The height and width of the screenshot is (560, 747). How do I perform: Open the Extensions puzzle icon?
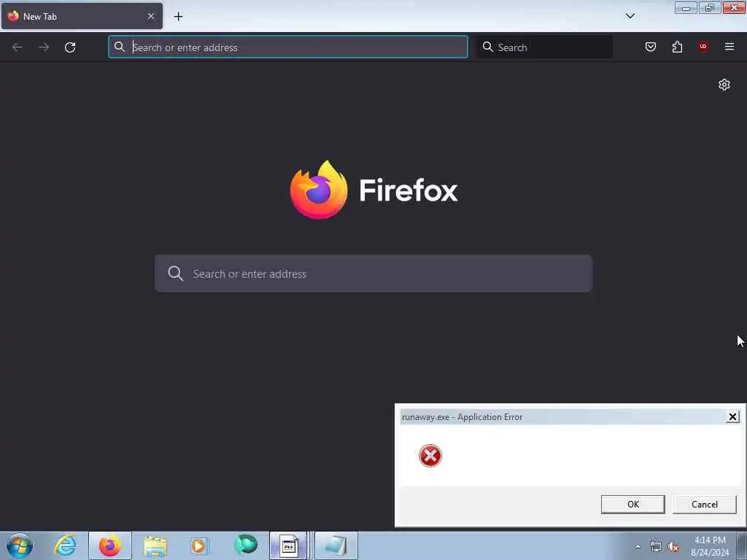(677, 47)
